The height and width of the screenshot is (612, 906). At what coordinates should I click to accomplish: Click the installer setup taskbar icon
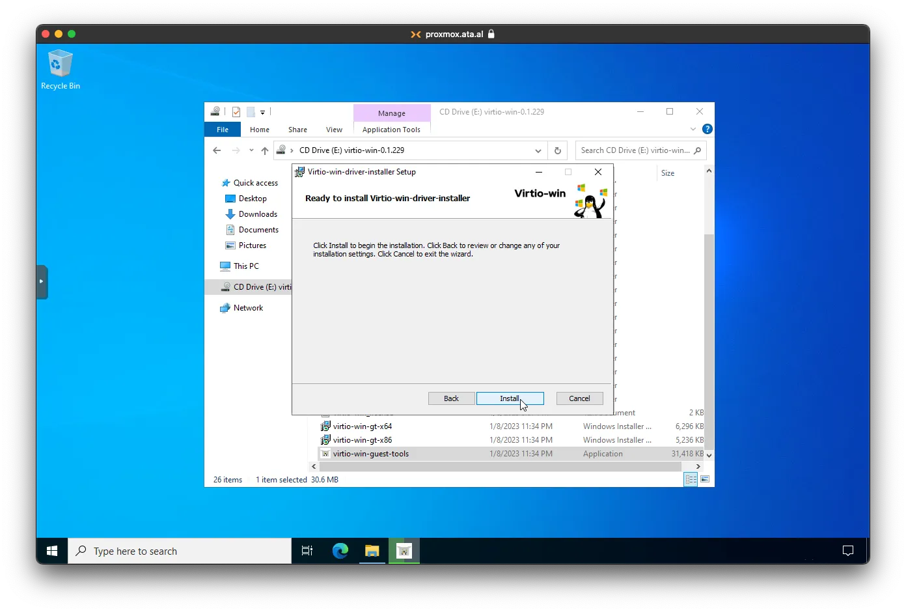click(404, 551)
